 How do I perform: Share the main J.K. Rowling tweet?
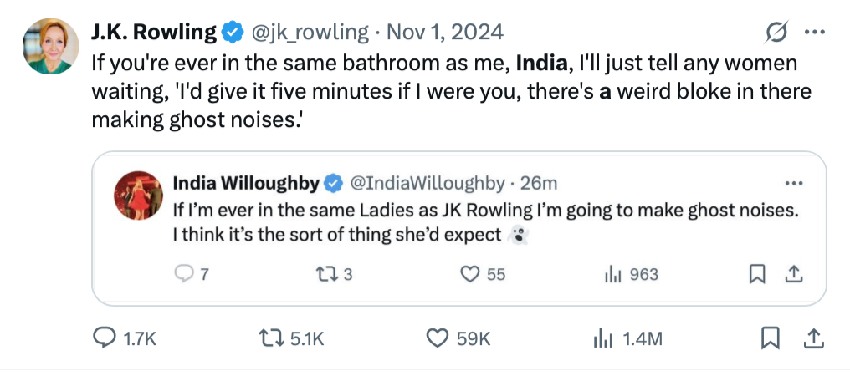click(x=812, y=338)
